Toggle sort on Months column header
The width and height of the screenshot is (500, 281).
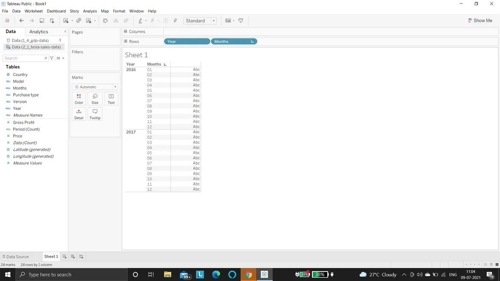tap(165, 64)
